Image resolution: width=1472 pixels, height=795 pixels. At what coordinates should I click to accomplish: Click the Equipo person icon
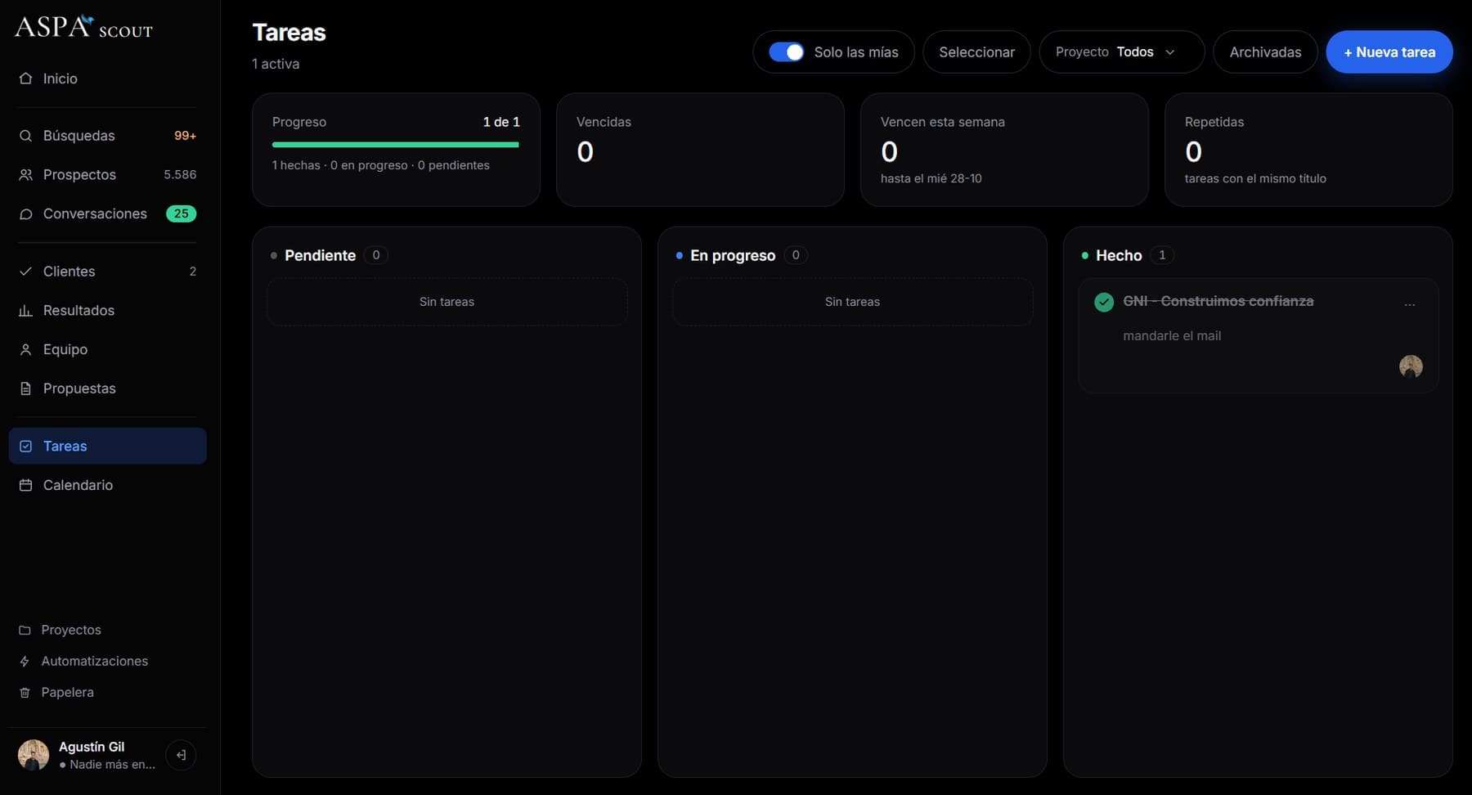point(26,350)
